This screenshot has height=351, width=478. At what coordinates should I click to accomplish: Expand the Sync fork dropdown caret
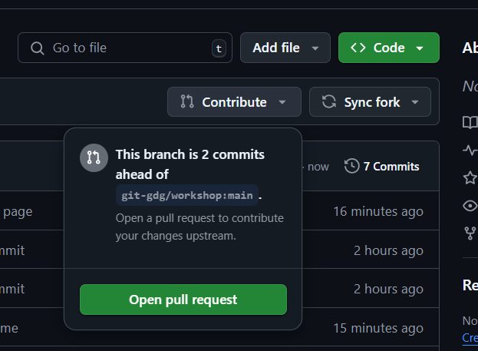tap(415, 102)
